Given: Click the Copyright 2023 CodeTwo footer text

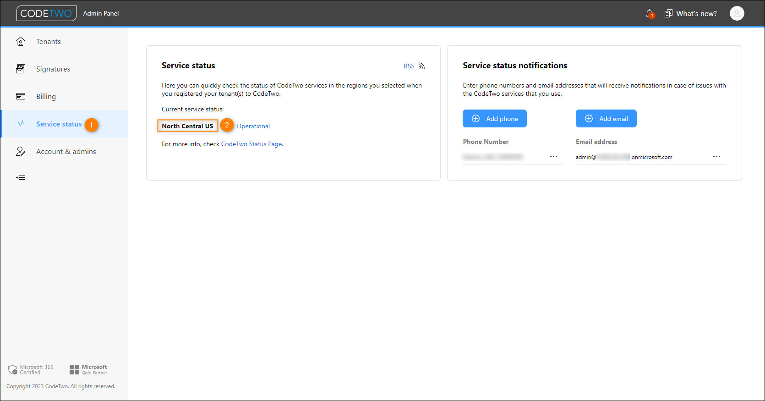Looking at the screenshot, I should coord(61,386).
